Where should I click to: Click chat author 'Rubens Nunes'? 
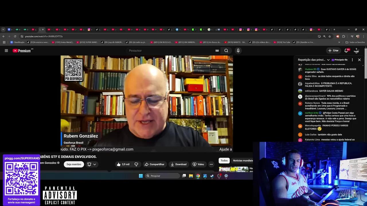click(312, 103)
